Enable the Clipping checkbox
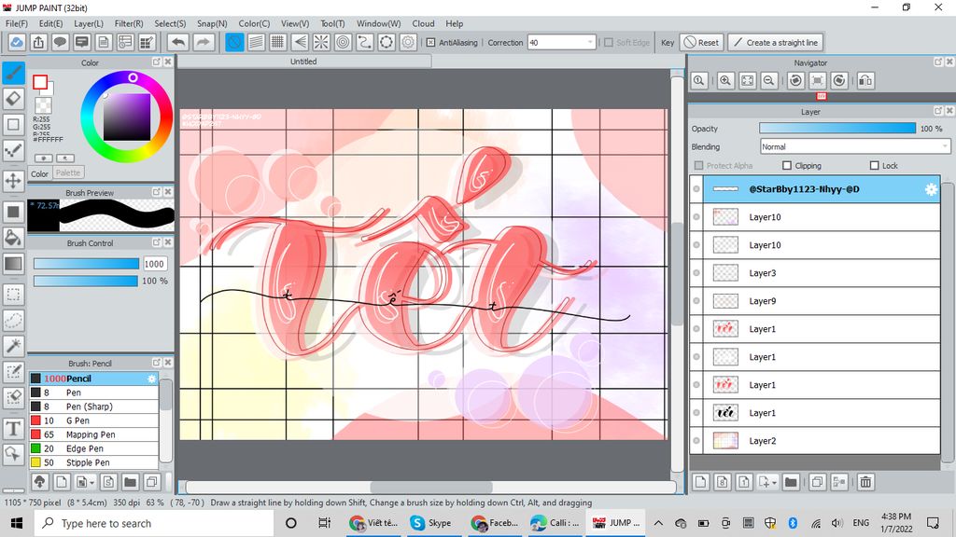 787,166
